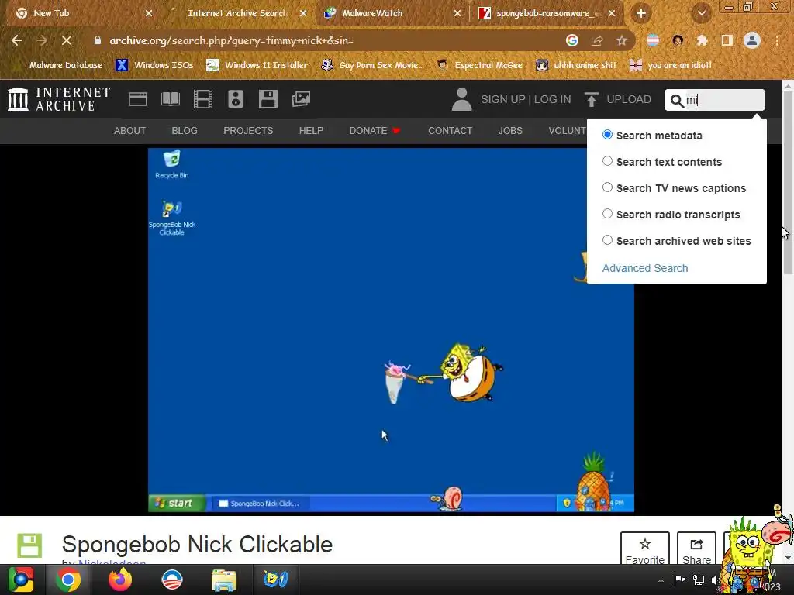Select the Search TV news captions option
Image resolution: width=794 pixels, height=595 pixels.
[x=607, y=187]
